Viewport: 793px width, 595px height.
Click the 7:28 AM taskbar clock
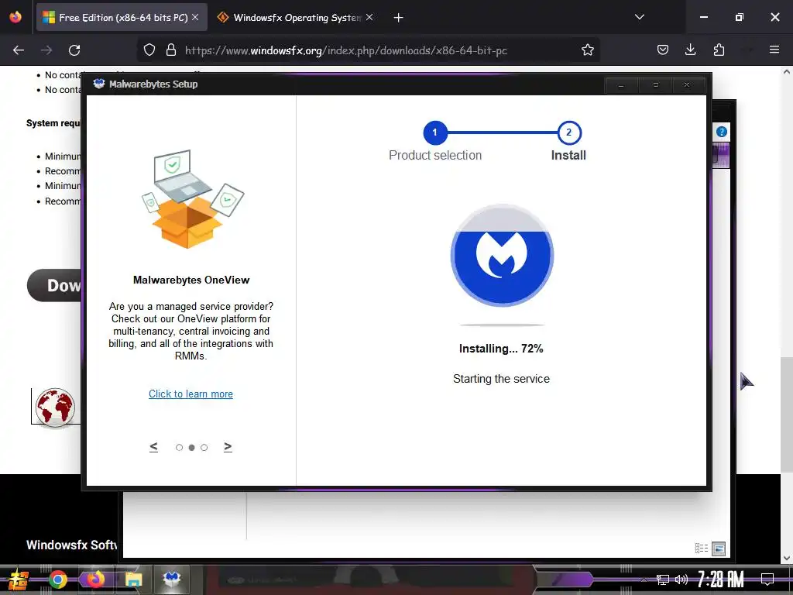pyautogui.click(x=721, y=580)
